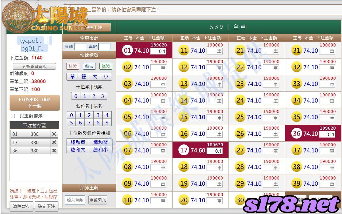342x214 pixels.
Task: Select number ball 33
Action: (297, 84)
